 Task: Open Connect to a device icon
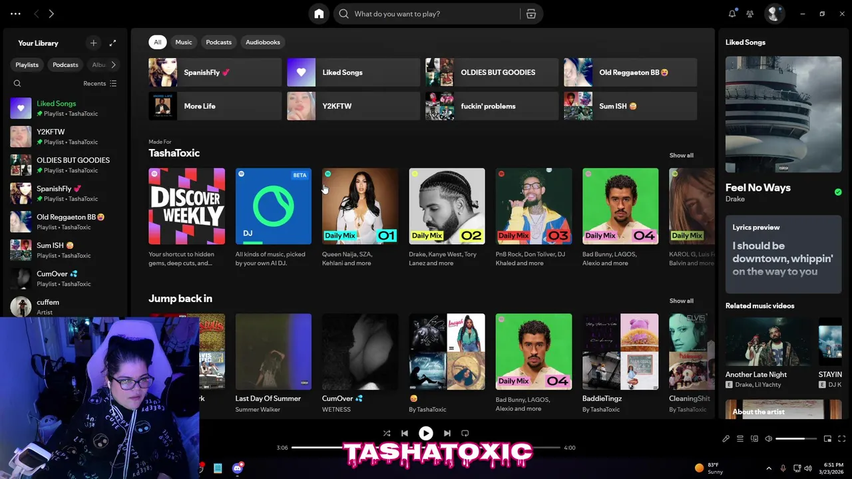click(x=754, y=439)
